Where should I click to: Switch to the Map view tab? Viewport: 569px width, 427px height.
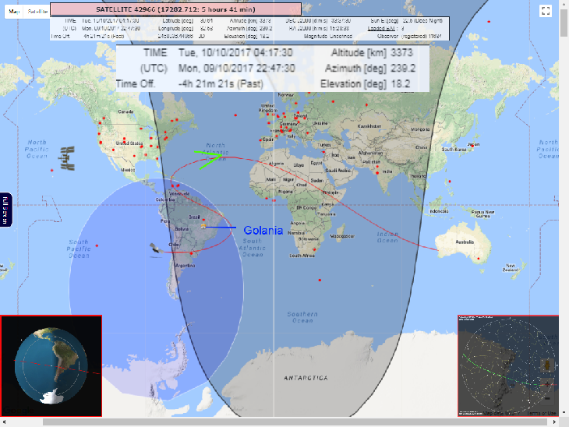point(13,12)
